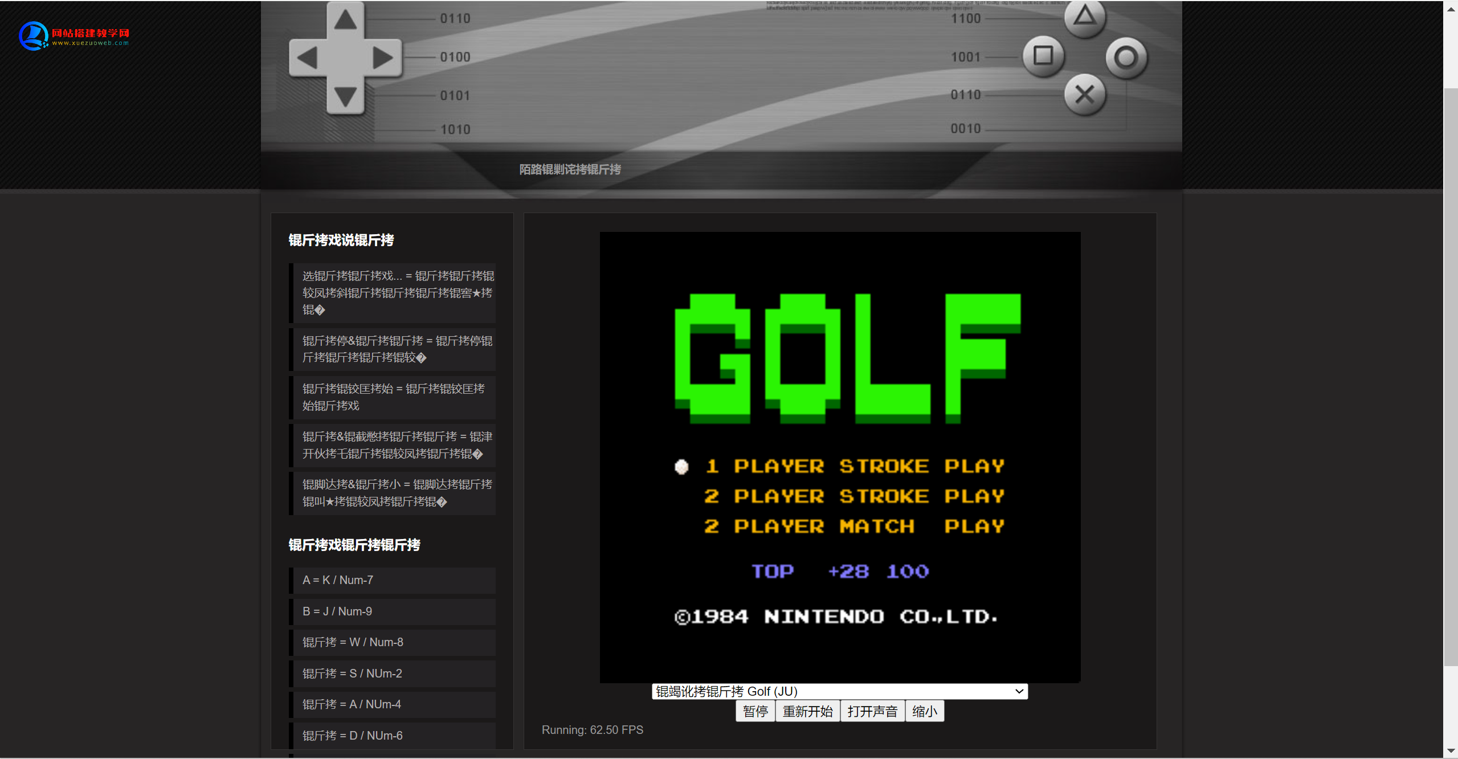Image resolution: width=1458 pixels, height=759 pixels.
Task: Click the 缩小 shrink button
Action: (x=924, y=711)
